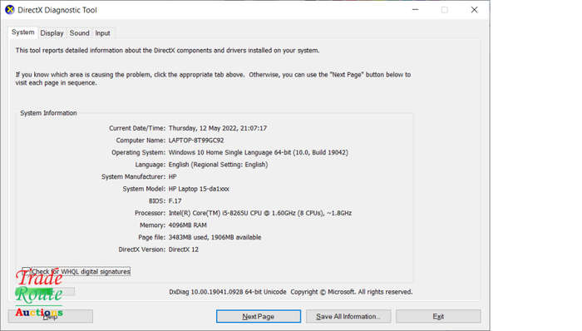582x331 pixels.
Task: Click the Copyright Microsoft text
Action: click(x=352, y=292)
